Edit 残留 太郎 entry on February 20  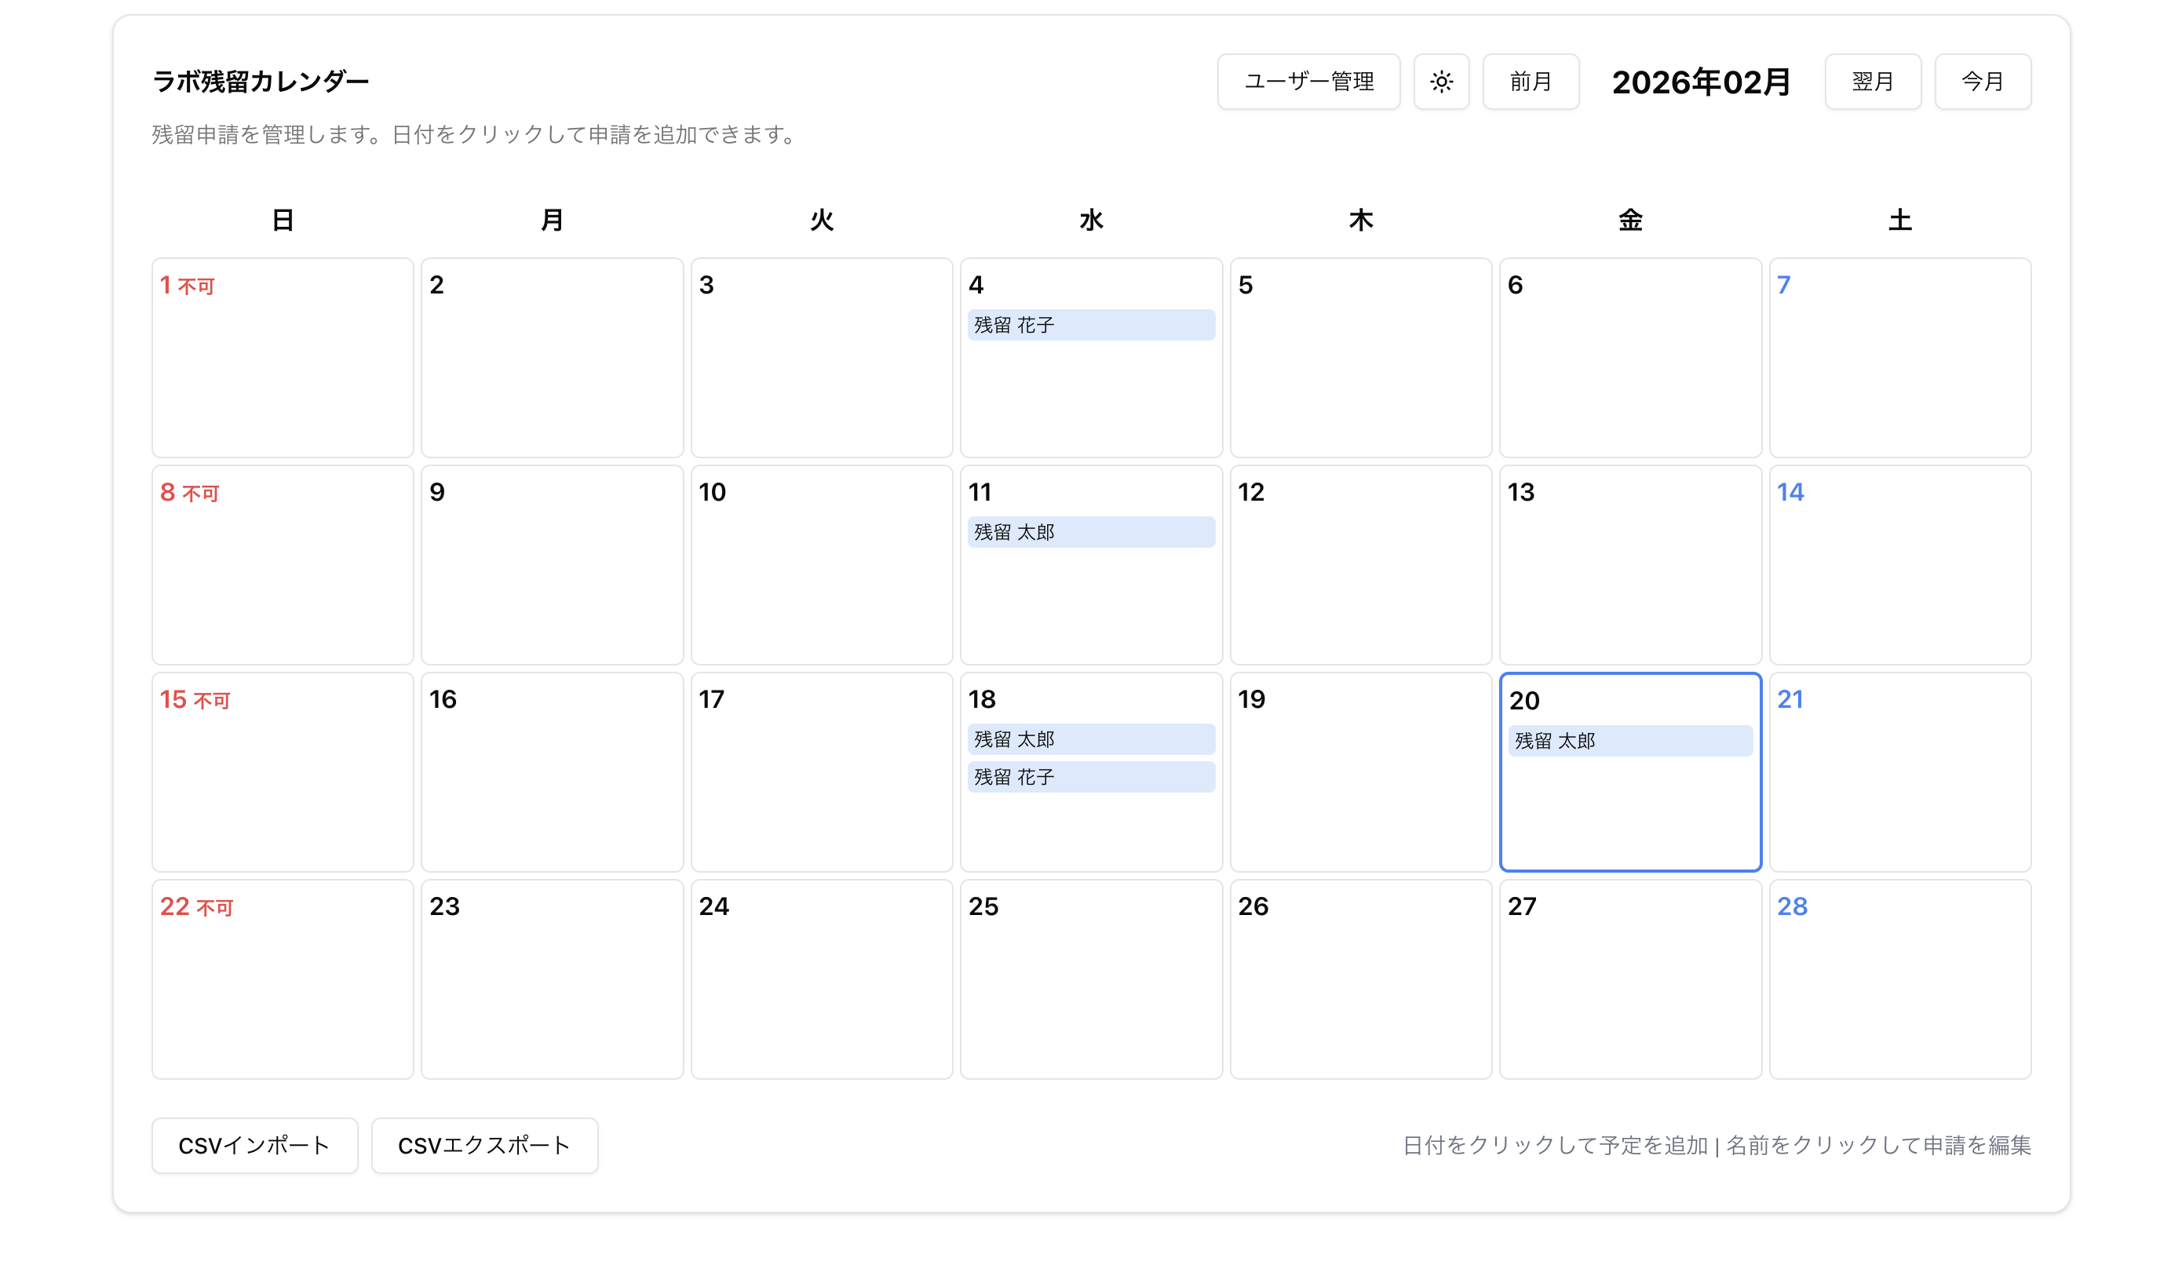(1629, 741)
